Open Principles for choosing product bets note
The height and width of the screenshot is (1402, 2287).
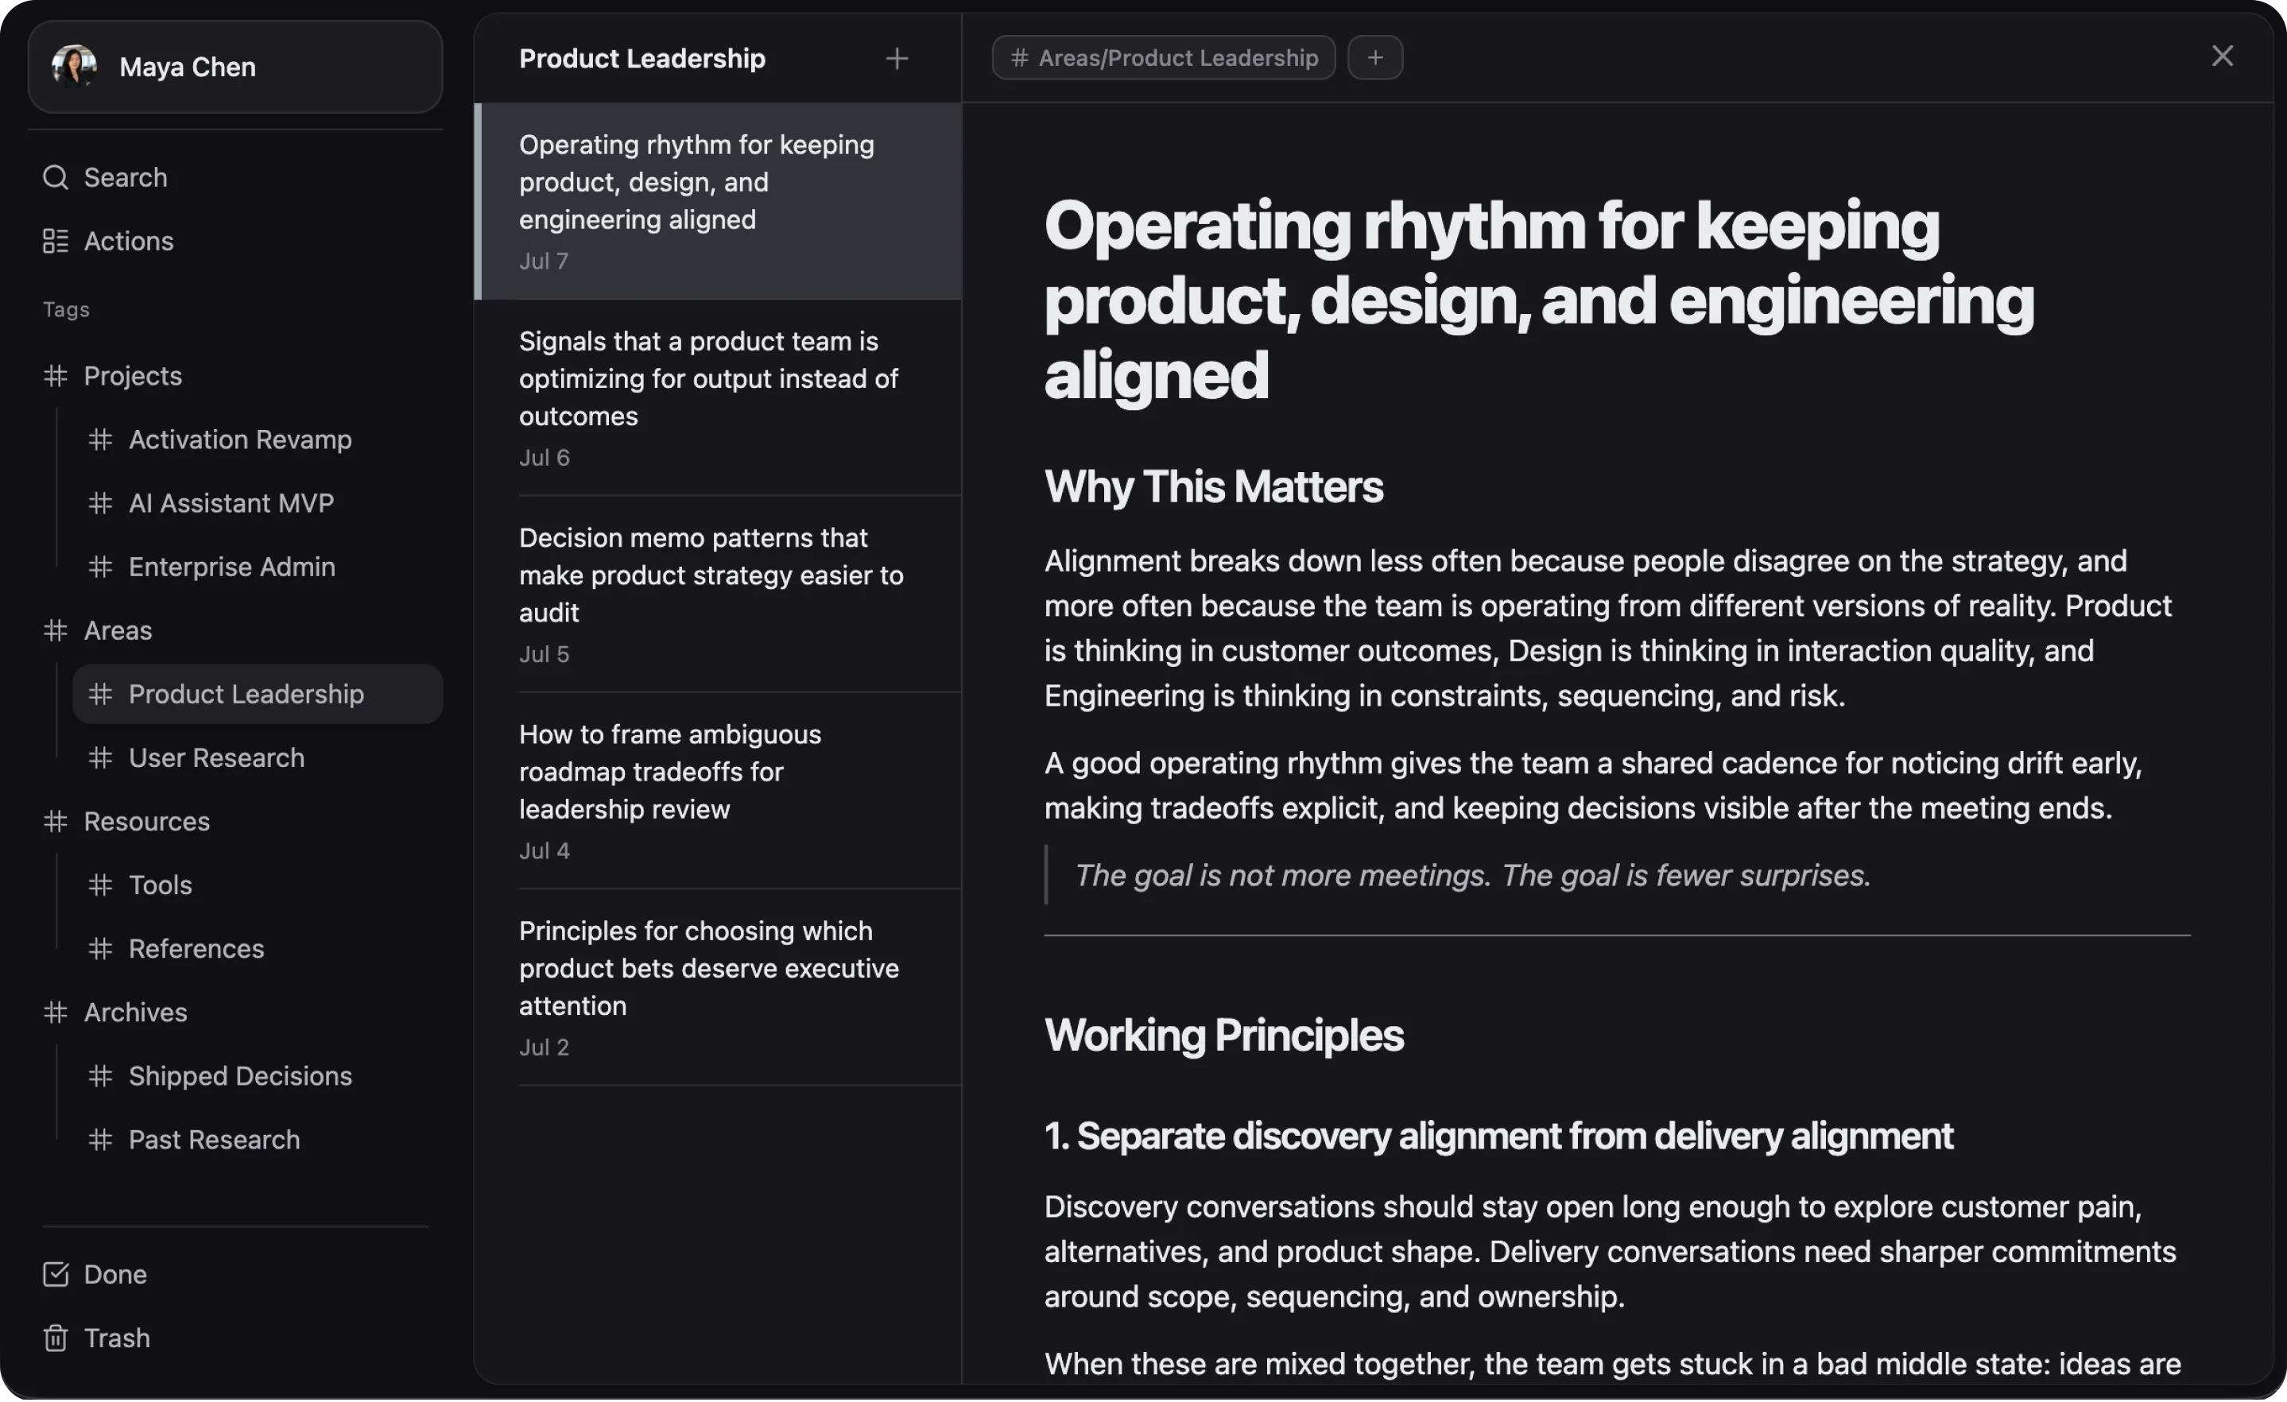(x=719, y=988)
